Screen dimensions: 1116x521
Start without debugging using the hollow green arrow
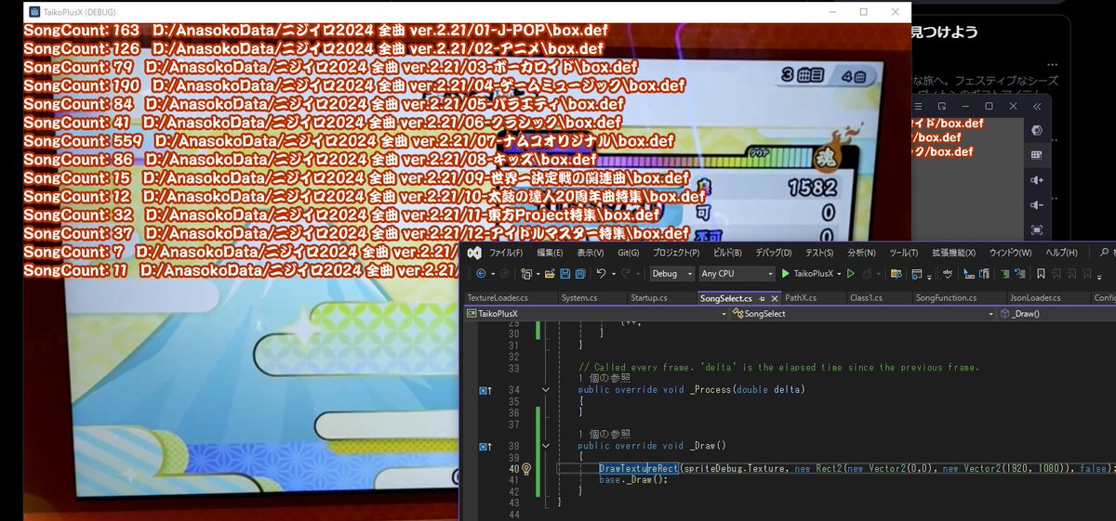pos(850,274)
